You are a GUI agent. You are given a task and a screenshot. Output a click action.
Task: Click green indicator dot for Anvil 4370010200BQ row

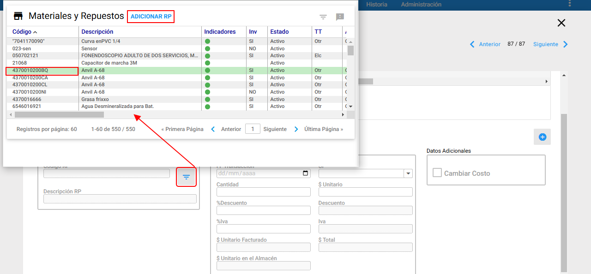point(207,70)
